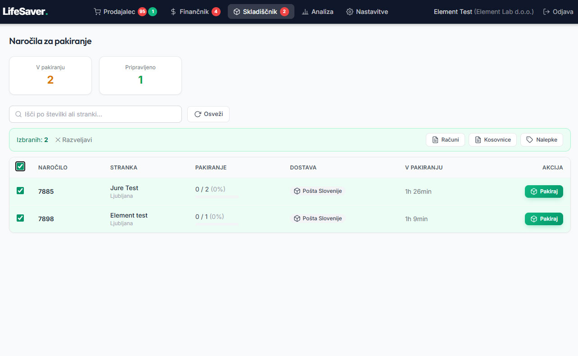
Task: Print Nalepke for selected orders
Action: click(542, 140)
